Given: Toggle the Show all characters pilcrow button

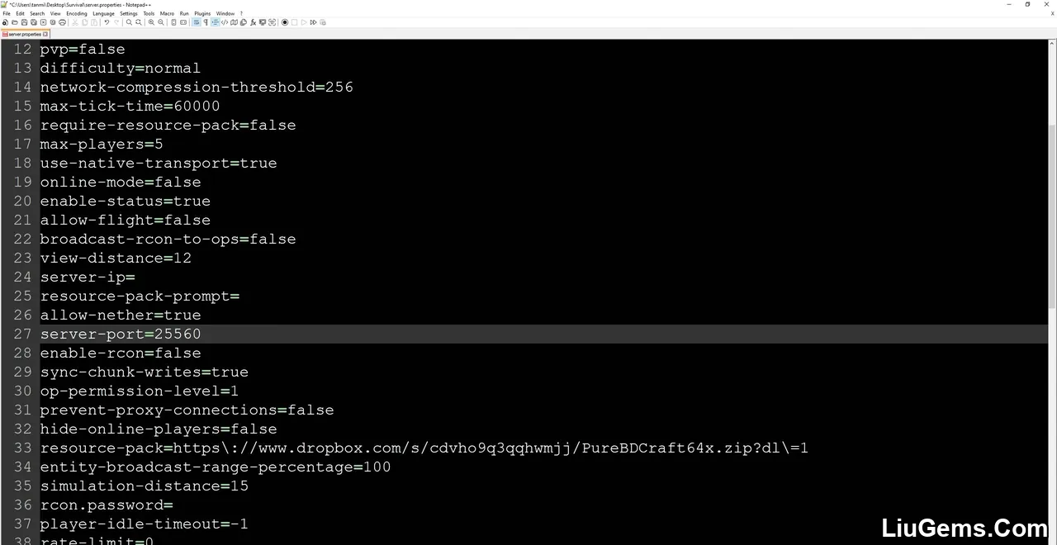Looking at the screenshot, I should click(206, 22).
